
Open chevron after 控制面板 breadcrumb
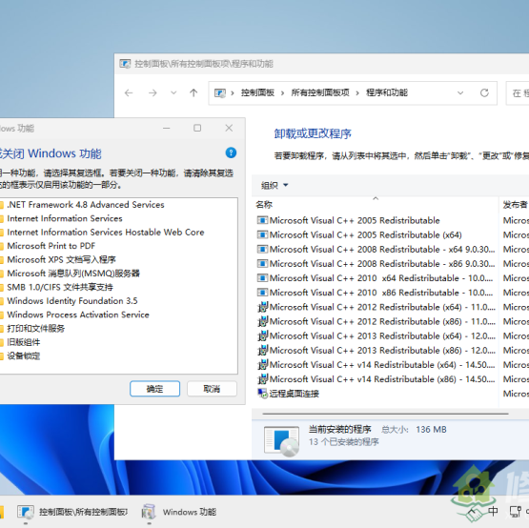click(x=282, y=92)
